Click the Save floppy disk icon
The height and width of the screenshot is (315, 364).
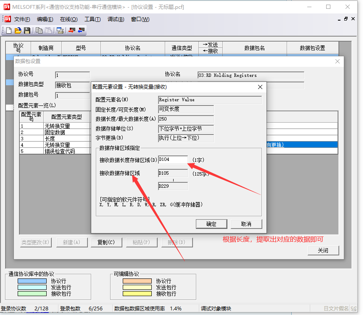[x=27, y=30]
